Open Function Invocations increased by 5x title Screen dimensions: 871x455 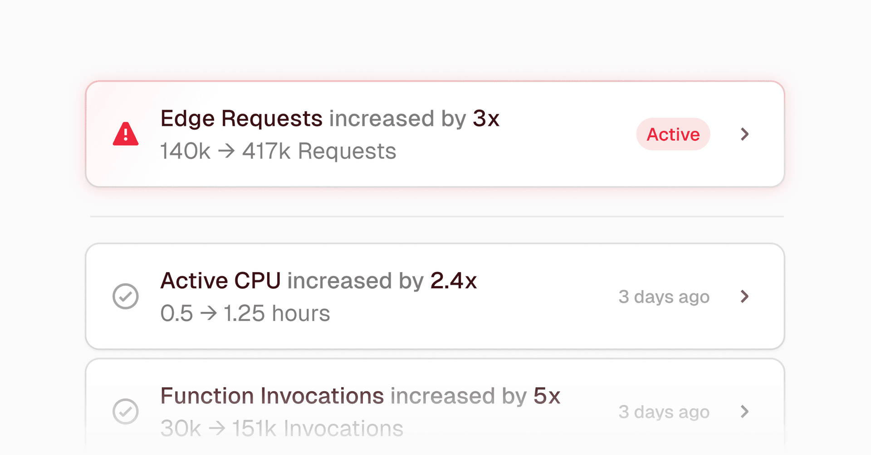360,396
